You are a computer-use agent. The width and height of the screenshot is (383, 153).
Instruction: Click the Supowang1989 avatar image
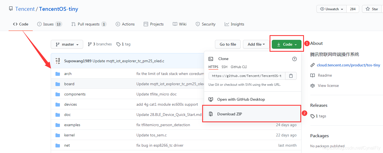58,61
